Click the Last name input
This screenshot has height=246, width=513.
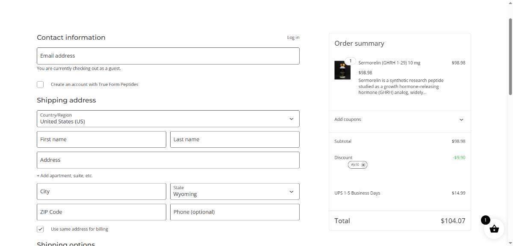click(x=235, y=140)
